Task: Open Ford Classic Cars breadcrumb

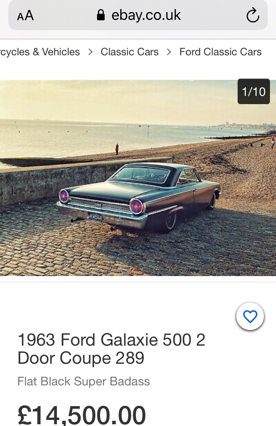Action: [x=220, y=51]
